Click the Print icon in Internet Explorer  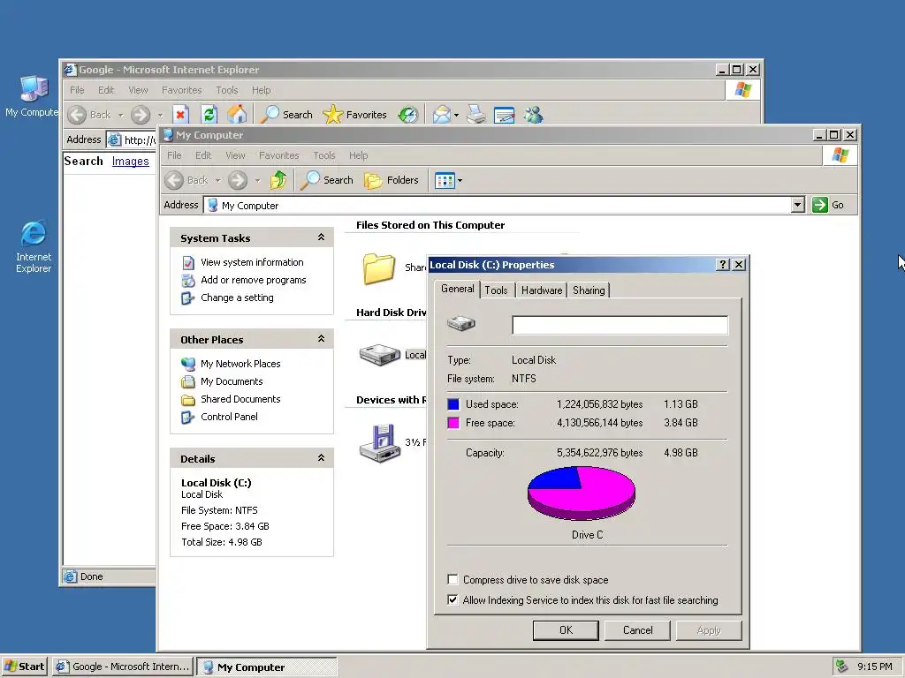tap(476, 114)
